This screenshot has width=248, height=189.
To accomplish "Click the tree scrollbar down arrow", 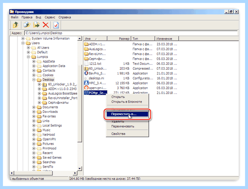I will 80,168.
